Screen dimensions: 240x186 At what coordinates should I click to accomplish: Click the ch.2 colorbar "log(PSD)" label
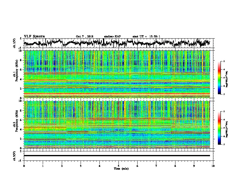[x=227, y=129]
